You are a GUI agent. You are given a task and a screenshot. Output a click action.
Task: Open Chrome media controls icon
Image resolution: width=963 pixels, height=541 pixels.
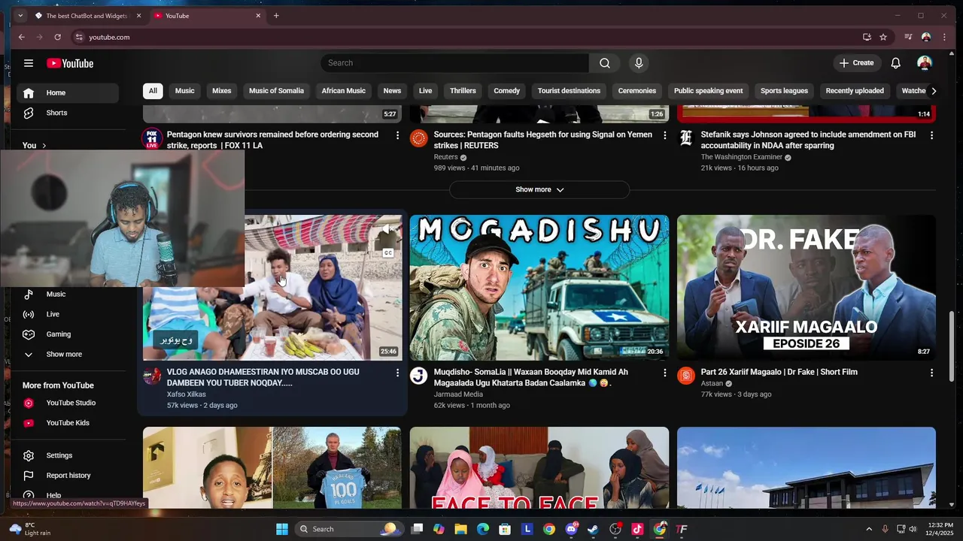[x=908, y=37]
